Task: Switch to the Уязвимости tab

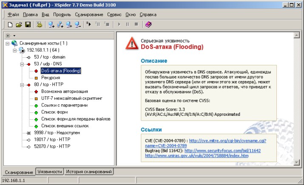Action: pos(50,171)
